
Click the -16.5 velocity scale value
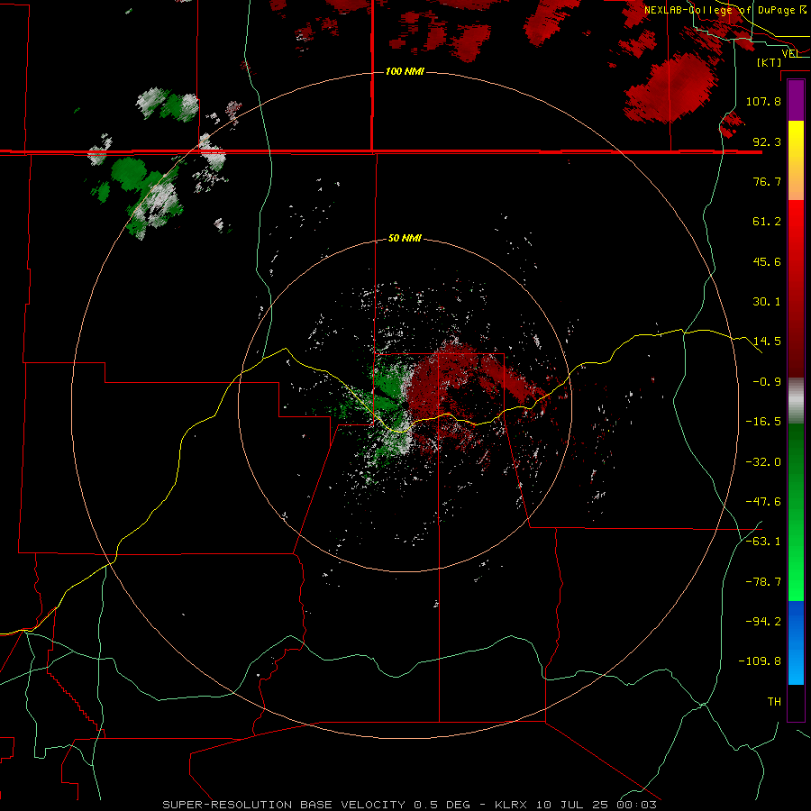(763, 422)
